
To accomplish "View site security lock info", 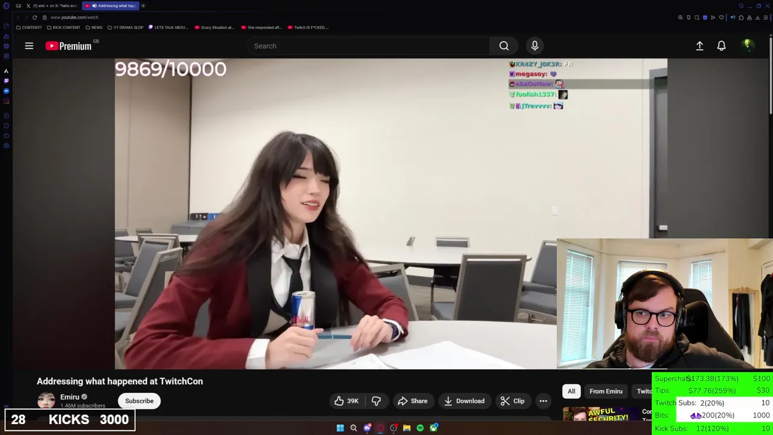I will click(45, 18).
